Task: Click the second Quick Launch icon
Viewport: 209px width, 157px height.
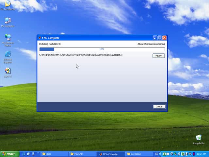Action: tap(28, 154)
